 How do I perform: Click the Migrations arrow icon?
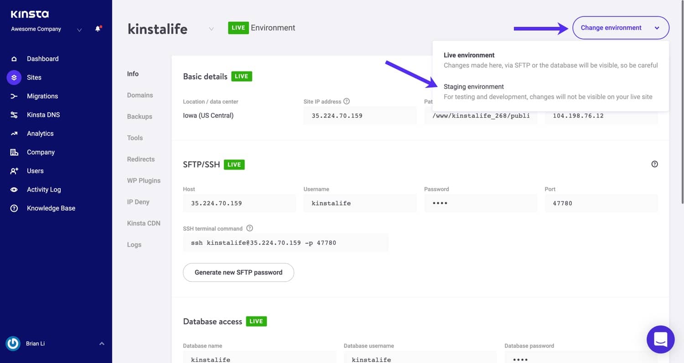point(14,96)
